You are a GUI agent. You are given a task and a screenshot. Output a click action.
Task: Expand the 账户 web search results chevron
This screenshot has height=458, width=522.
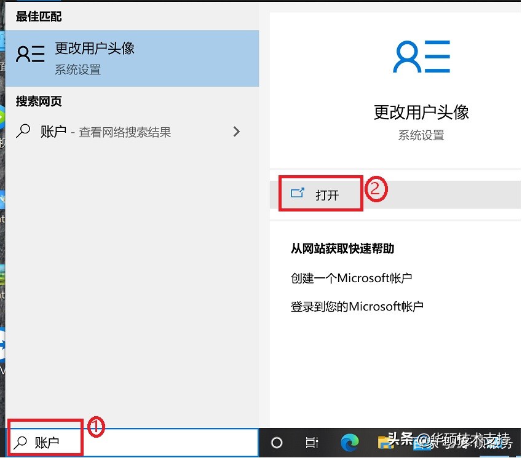point(236,132)
